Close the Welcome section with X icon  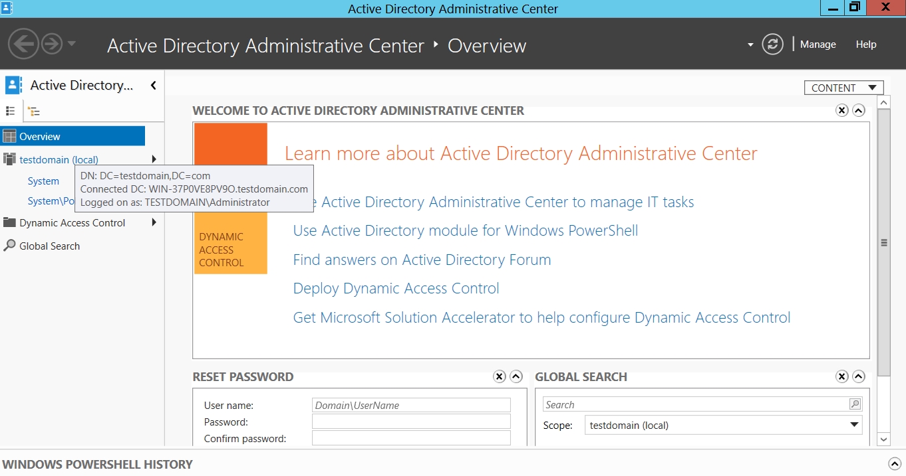click(842, 110)
